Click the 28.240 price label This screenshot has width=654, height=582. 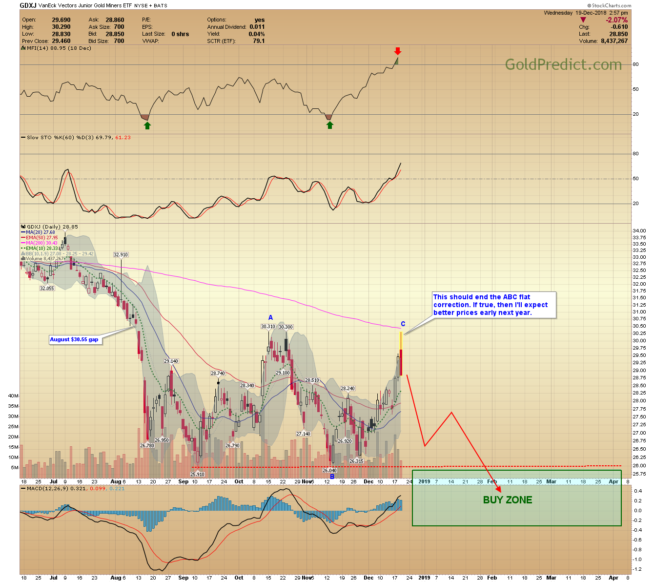(347, 389)
